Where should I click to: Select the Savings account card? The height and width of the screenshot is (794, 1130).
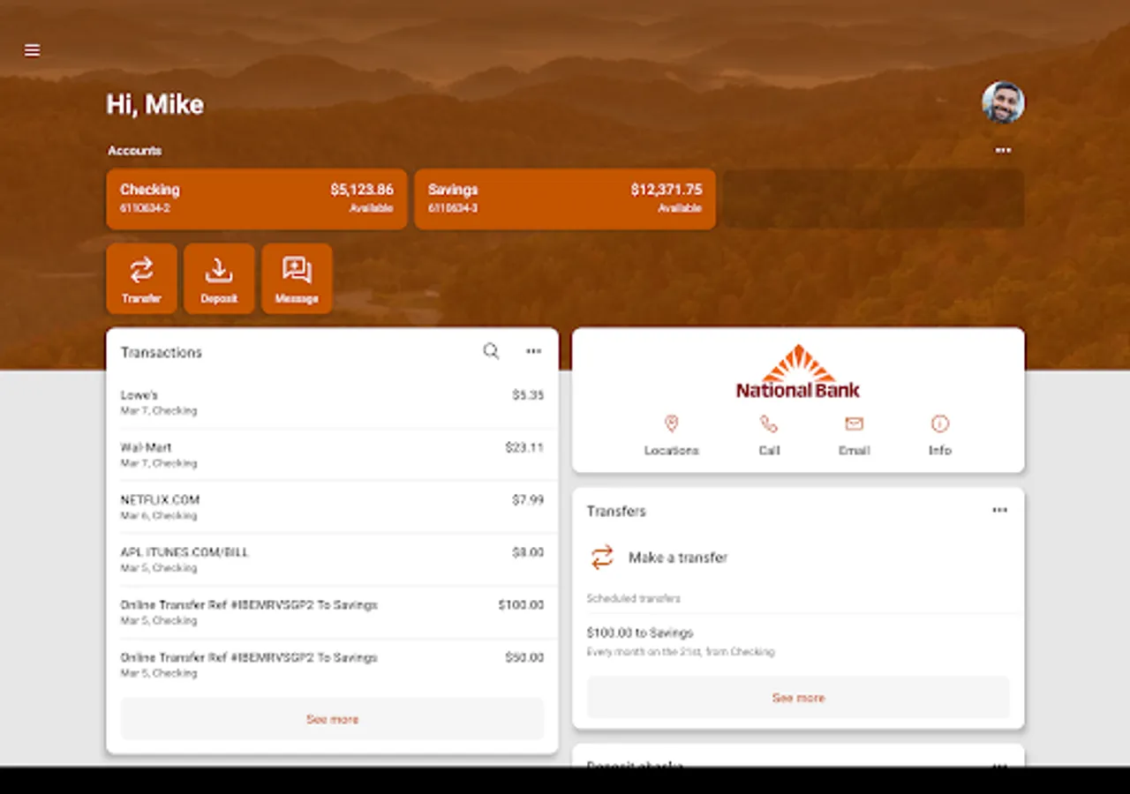(564, 198)
